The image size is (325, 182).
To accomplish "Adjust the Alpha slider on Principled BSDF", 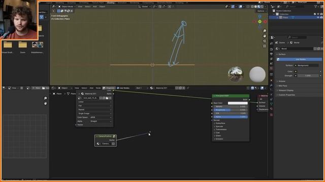I will coord(231,117).
